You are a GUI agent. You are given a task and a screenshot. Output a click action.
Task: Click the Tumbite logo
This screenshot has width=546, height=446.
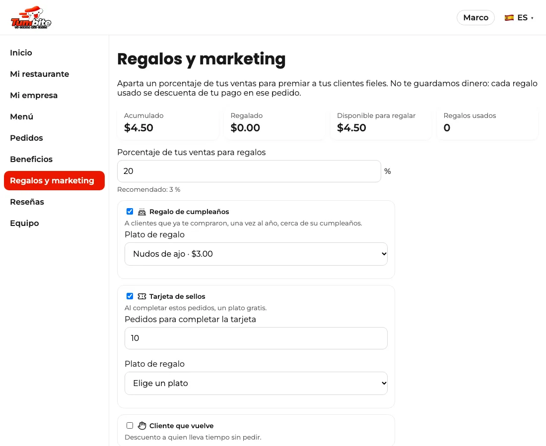[x=31, y=17]
